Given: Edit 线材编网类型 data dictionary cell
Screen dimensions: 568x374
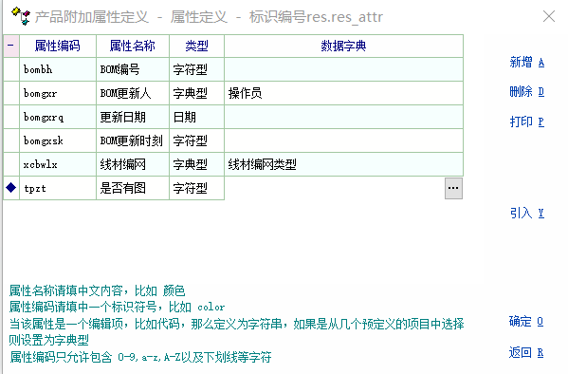Looking at the screenshot, I should pos(344,164).
